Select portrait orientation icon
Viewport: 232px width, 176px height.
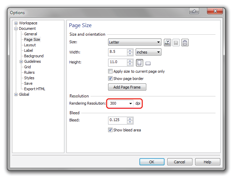pos(139,63)
